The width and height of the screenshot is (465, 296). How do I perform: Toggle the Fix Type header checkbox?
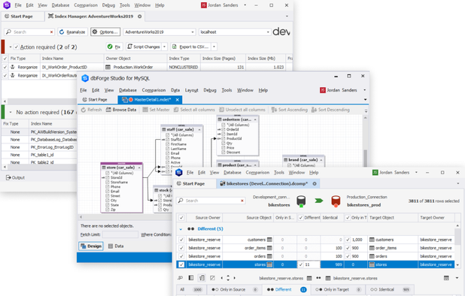point(5,59)
